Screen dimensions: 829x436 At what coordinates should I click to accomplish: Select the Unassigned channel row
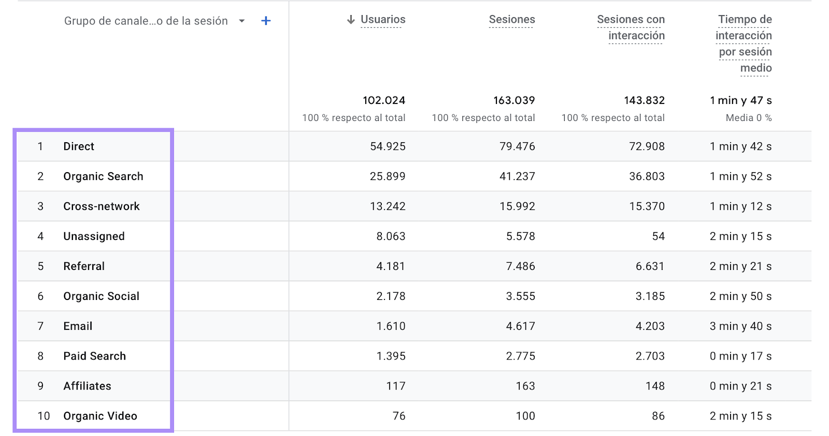tap(94, 236)
